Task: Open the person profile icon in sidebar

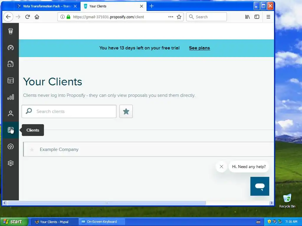Action: click(11, 114)
